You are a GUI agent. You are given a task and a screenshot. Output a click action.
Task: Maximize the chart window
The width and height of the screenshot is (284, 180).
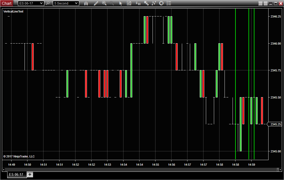tap(276, 3)
